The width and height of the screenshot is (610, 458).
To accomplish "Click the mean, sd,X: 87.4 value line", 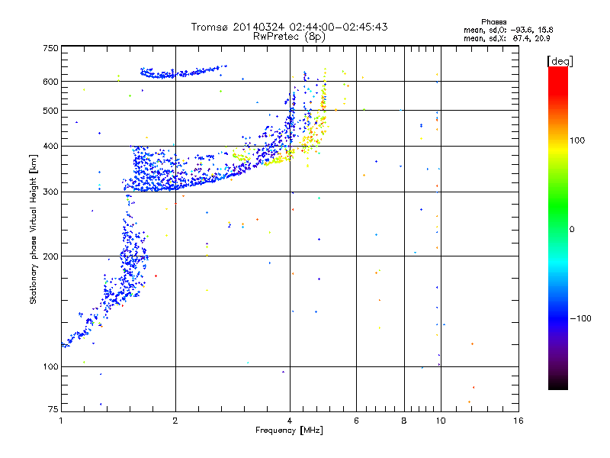I will click(506, 38).
